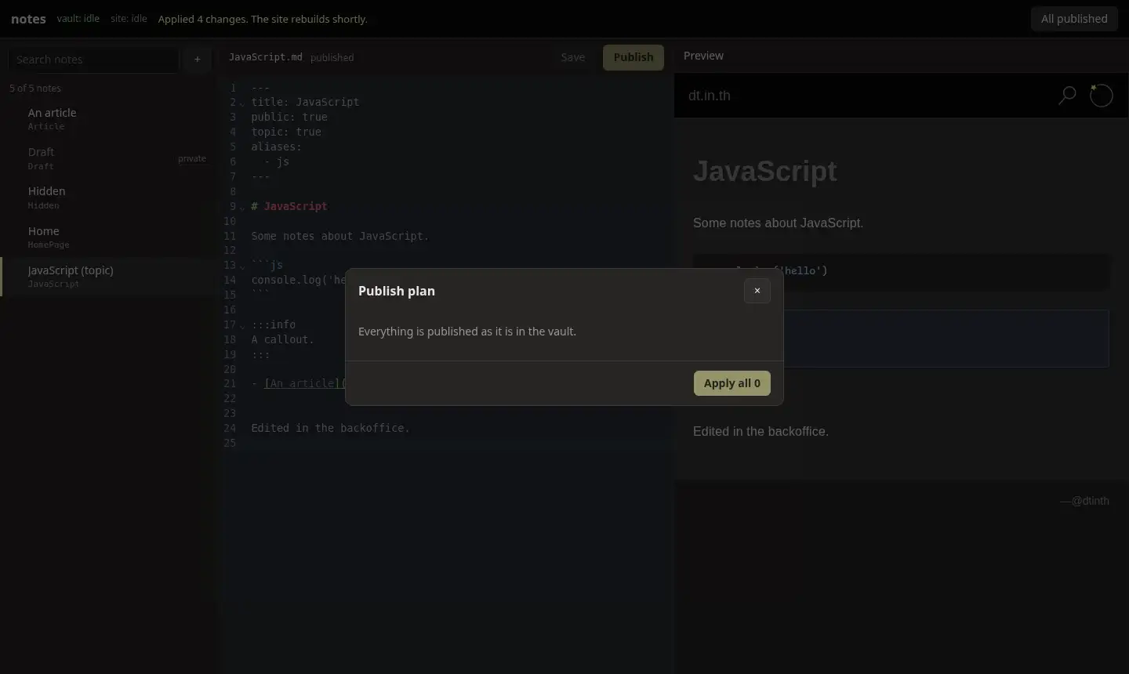
Task: Click the '5 of 5 notes' count
Action: [x=35, y=88]
